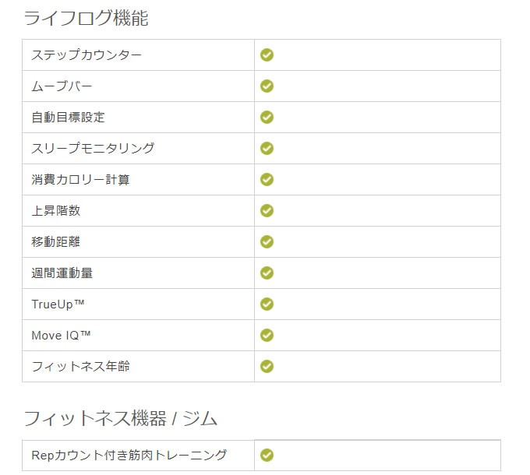Click the checkmark next to 移動距離
Screen dimensions: 530x475
(x=267, y=241)
